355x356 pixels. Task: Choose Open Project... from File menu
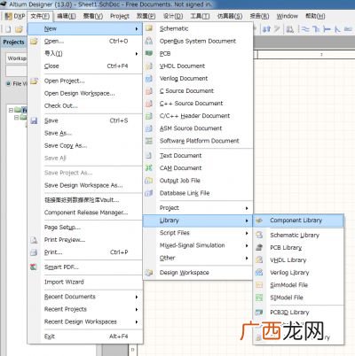(x=85, y=81)
